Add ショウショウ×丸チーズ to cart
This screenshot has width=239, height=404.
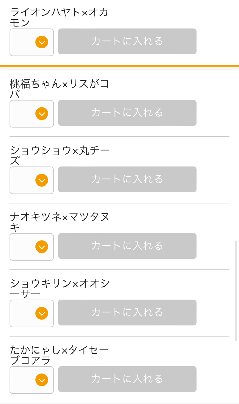[x=127, y=179]
